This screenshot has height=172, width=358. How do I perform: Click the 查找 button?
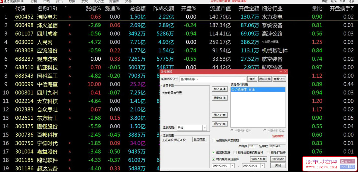click(x=252, y=79)
